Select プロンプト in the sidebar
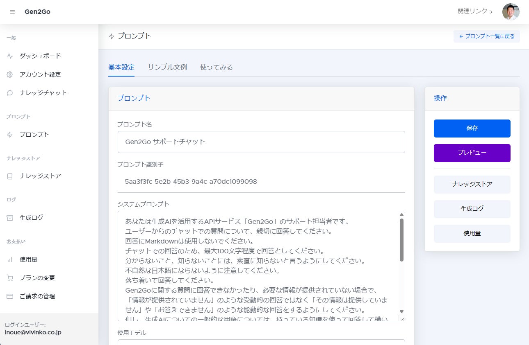Screen dimensions: 529x345 tap(34, 135)
